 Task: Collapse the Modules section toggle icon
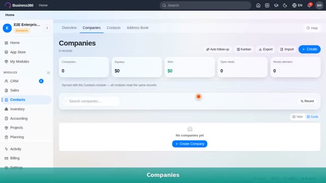(48, 73)
